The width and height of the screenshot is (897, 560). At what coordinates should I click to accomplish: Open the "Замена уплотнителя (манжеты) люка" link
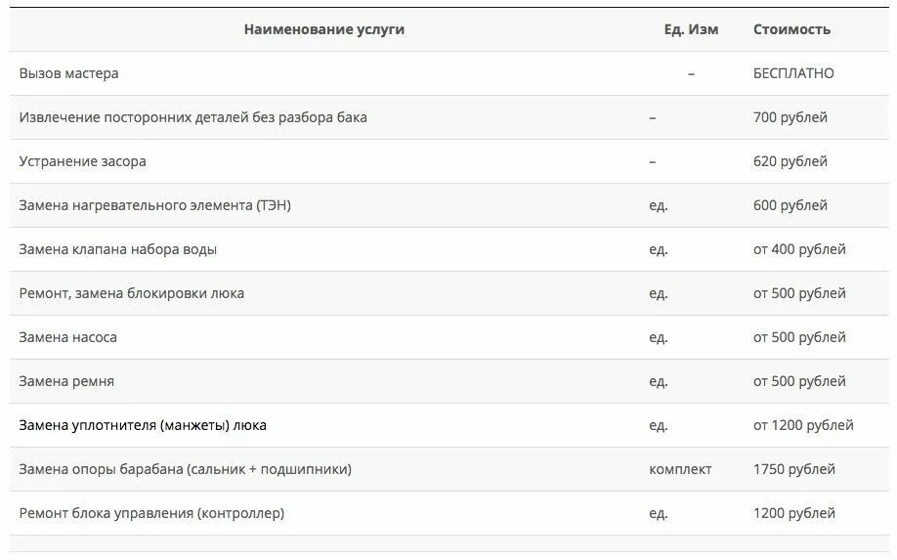pyautogui.click(x=143, y=425)
